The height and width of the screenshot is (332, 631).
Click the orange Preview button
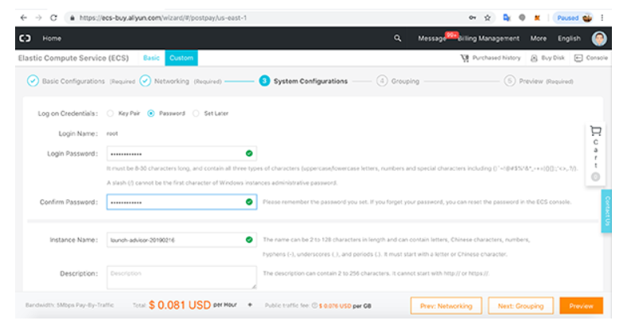tap(581, 306)
